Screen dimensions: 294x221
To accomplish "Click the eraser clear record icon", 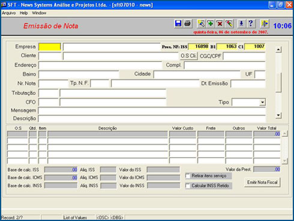I will (229, 23).
